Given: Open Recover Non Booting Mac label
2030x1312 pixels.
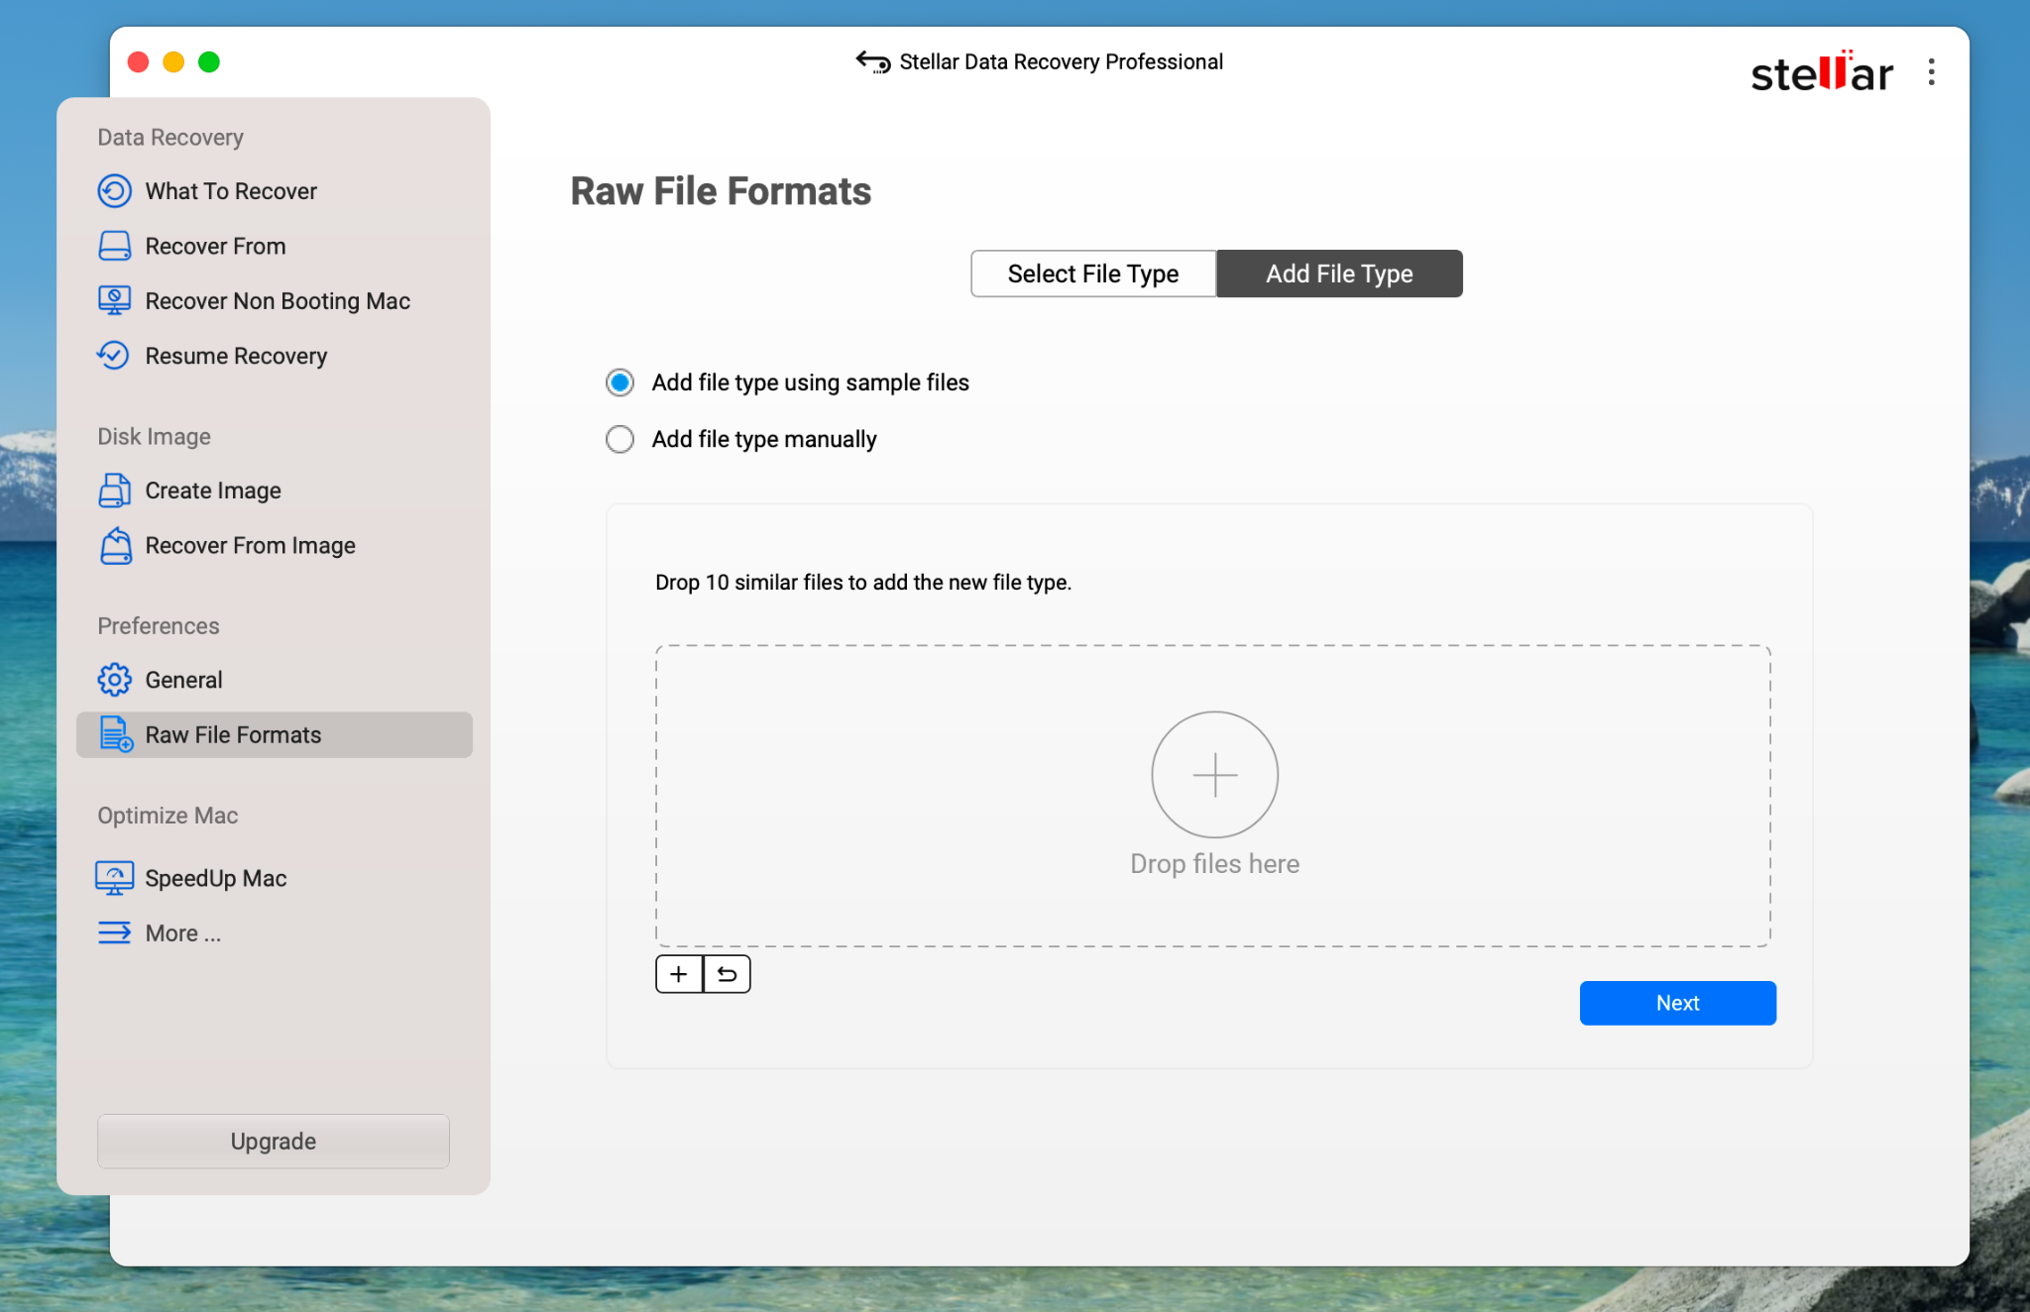Looking at the screenshot, I should click(278, 301).
